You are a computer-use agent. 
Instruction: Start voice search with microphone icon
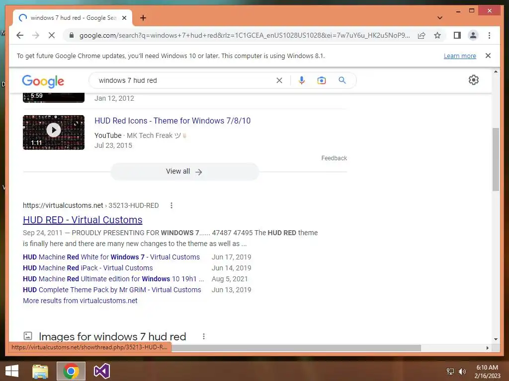point(302,80)
